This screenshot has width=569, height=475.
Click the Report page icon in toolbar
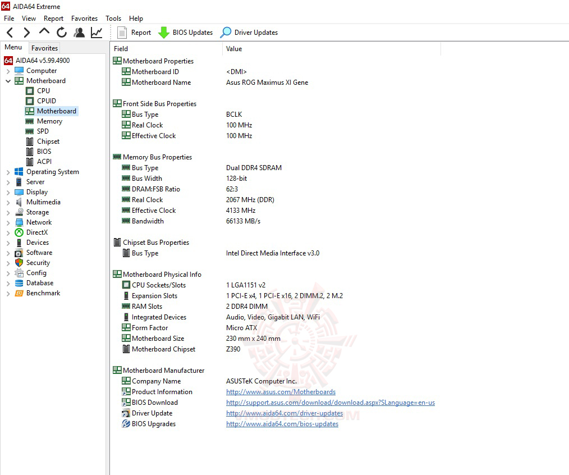pyautogui.click(x=122, y=33)
